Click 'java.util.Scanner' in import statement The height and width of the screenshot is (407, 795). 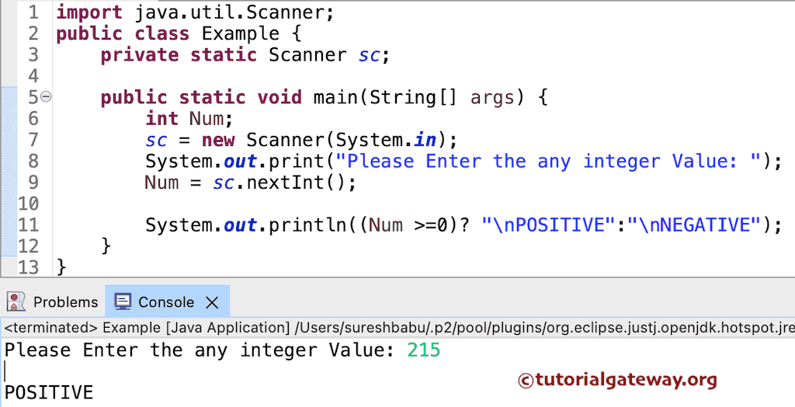[230, 12]
